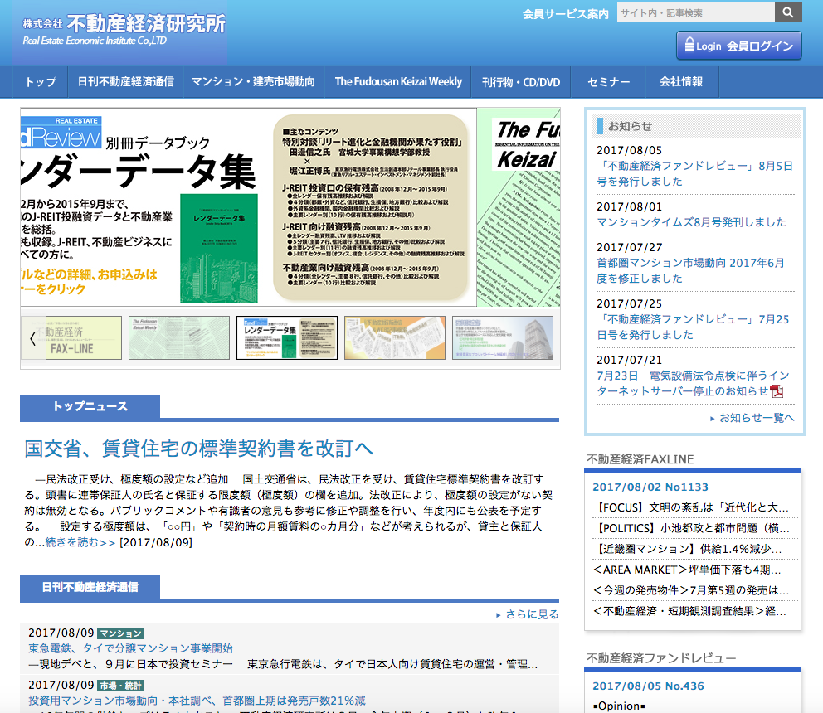Click the search magnifier icon

[788, 12]
